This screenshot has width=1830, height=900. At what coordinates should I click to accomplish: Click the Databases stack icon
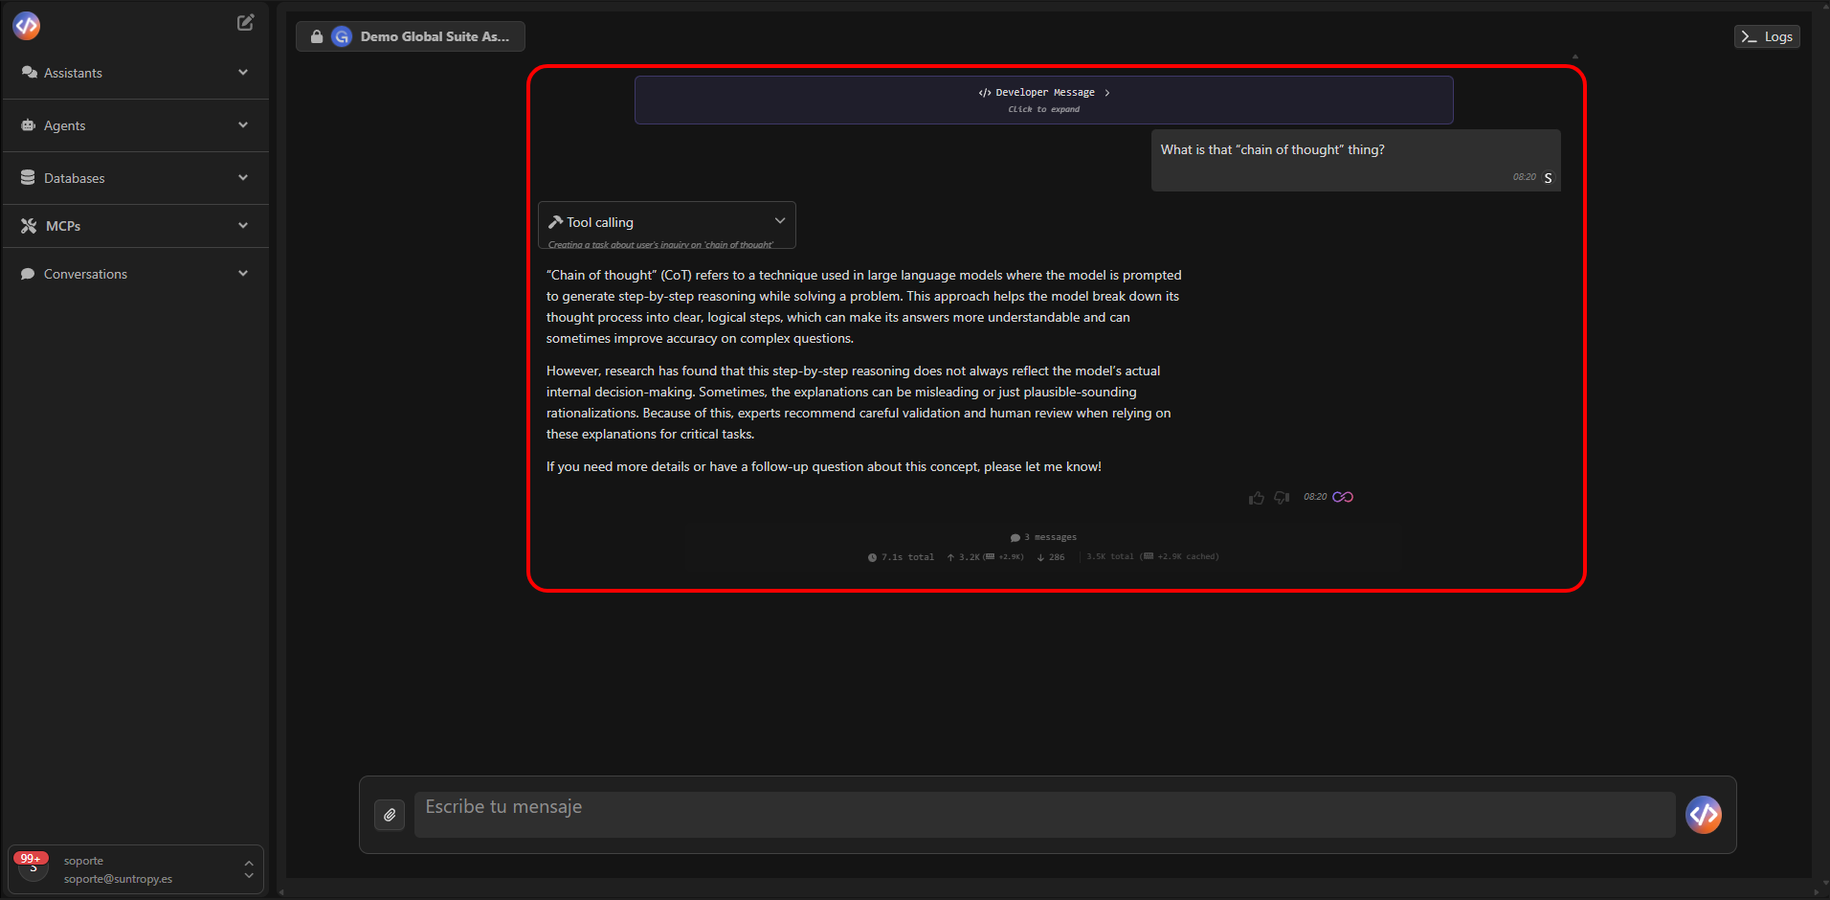click(28, 178)
